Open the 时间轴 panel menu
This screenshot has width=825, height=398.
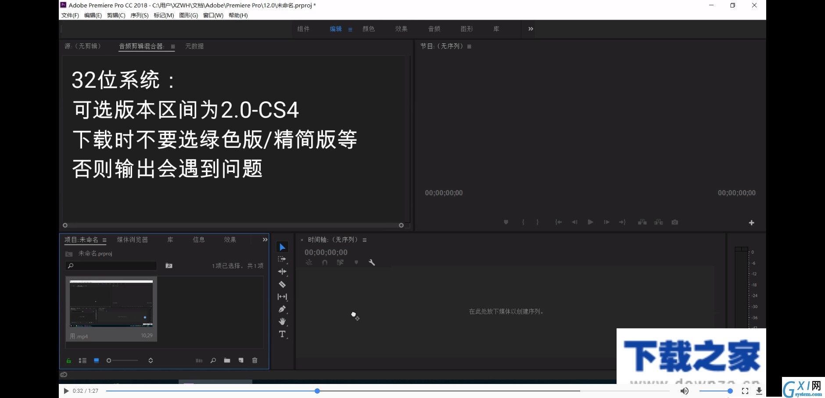coord(365,240)
